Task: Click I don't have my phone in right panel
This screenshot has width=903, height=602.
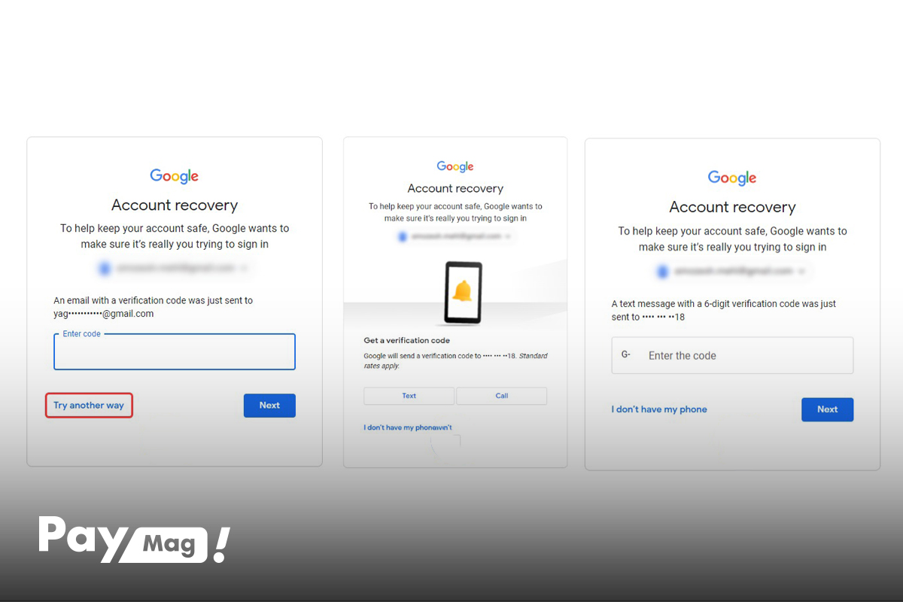Action: pos(659,409)
